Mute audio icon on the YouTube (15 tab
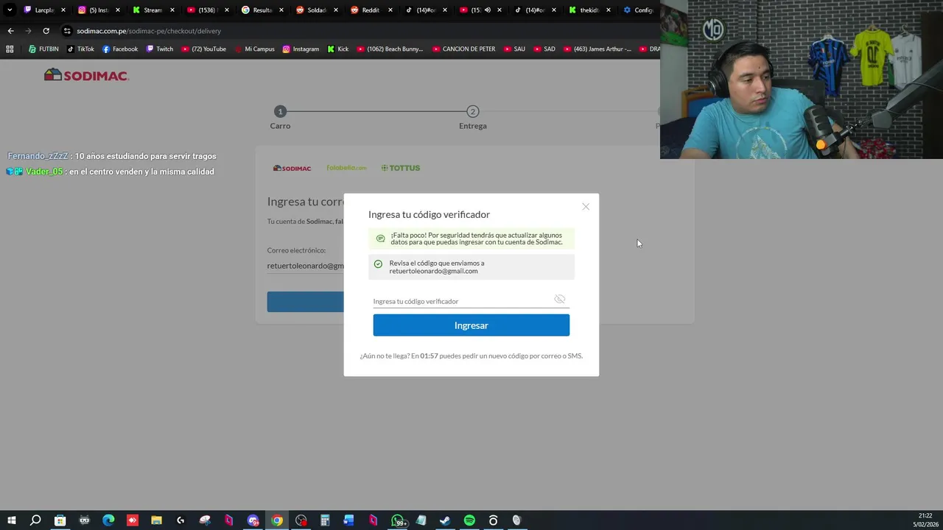 [487, 10]
